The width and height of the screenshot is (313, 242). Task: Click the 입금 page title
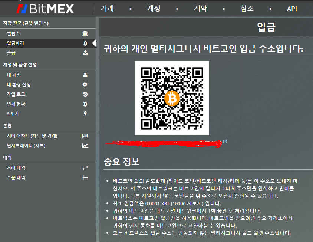[266, 27]
